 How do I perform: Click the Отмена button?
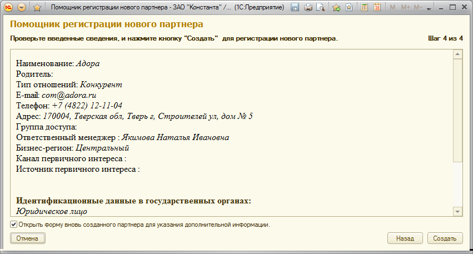click(27, 238)
